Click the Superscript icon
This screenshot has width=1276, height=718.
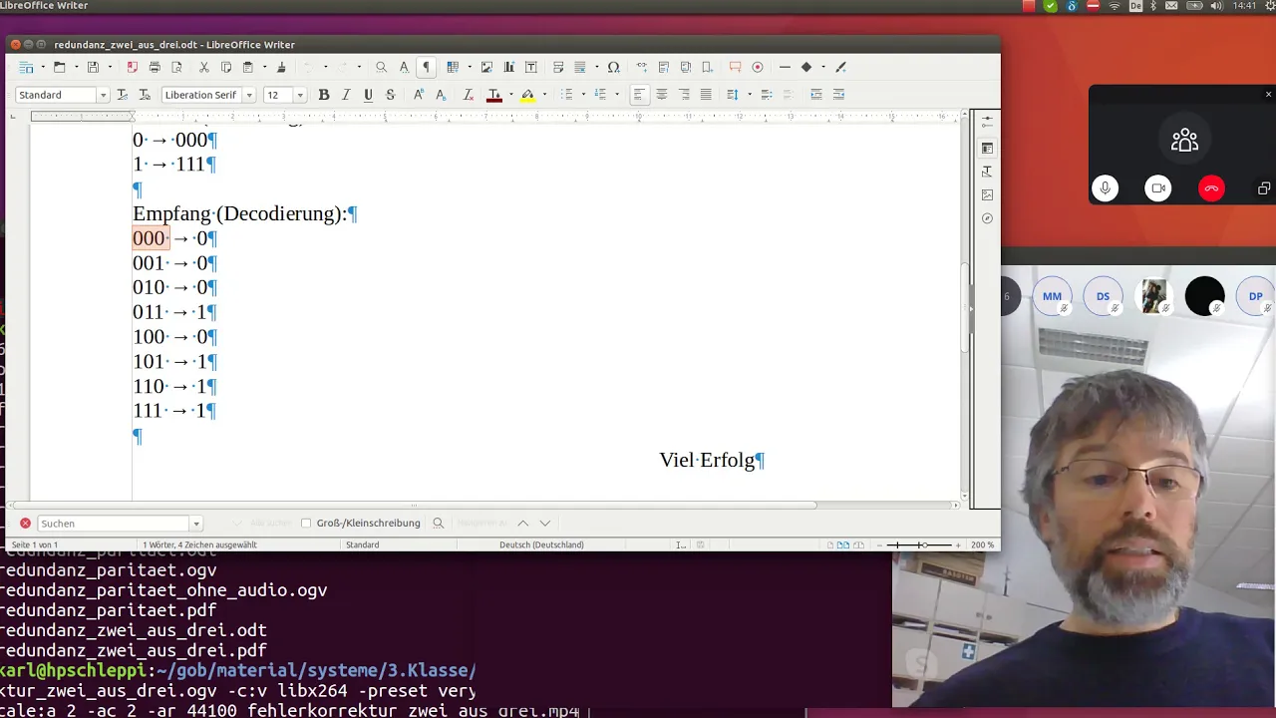tap(418, 95)
